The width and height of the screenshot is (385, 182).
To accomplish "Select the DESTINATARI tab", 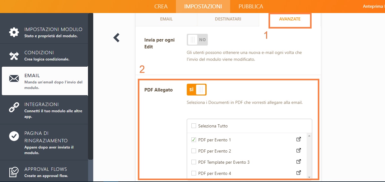I will tap(228, 19).
